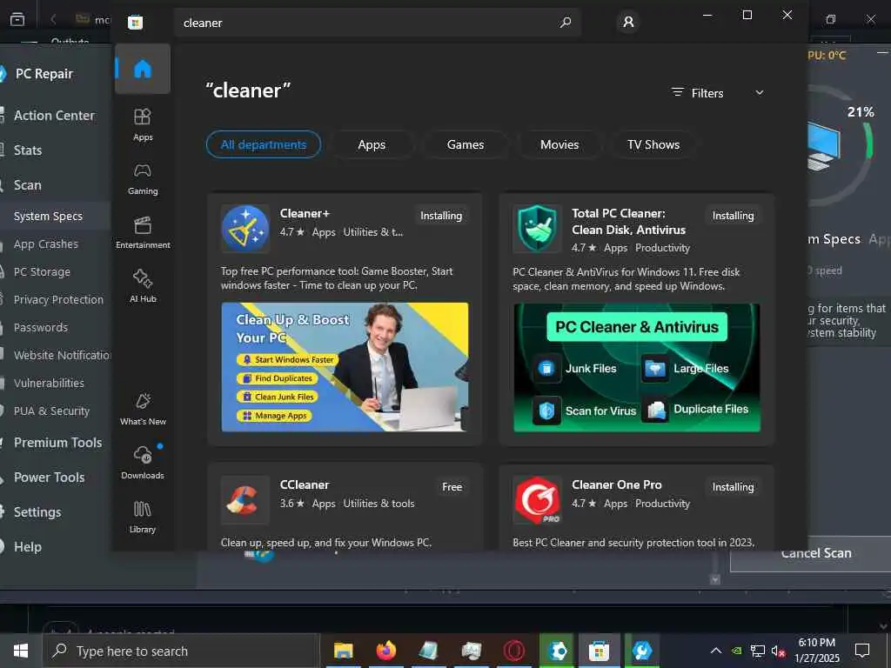Click Installing button on Cleaner+ card
The height and width of the screenshot is (668, 891).
point(441,216)
